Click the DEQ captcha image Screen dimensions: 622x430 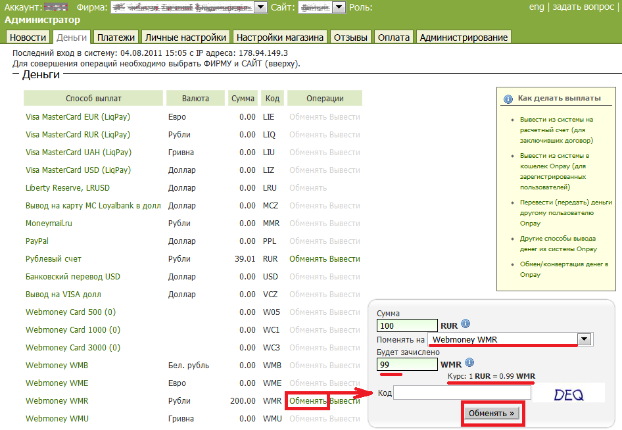tap(569, 394)
